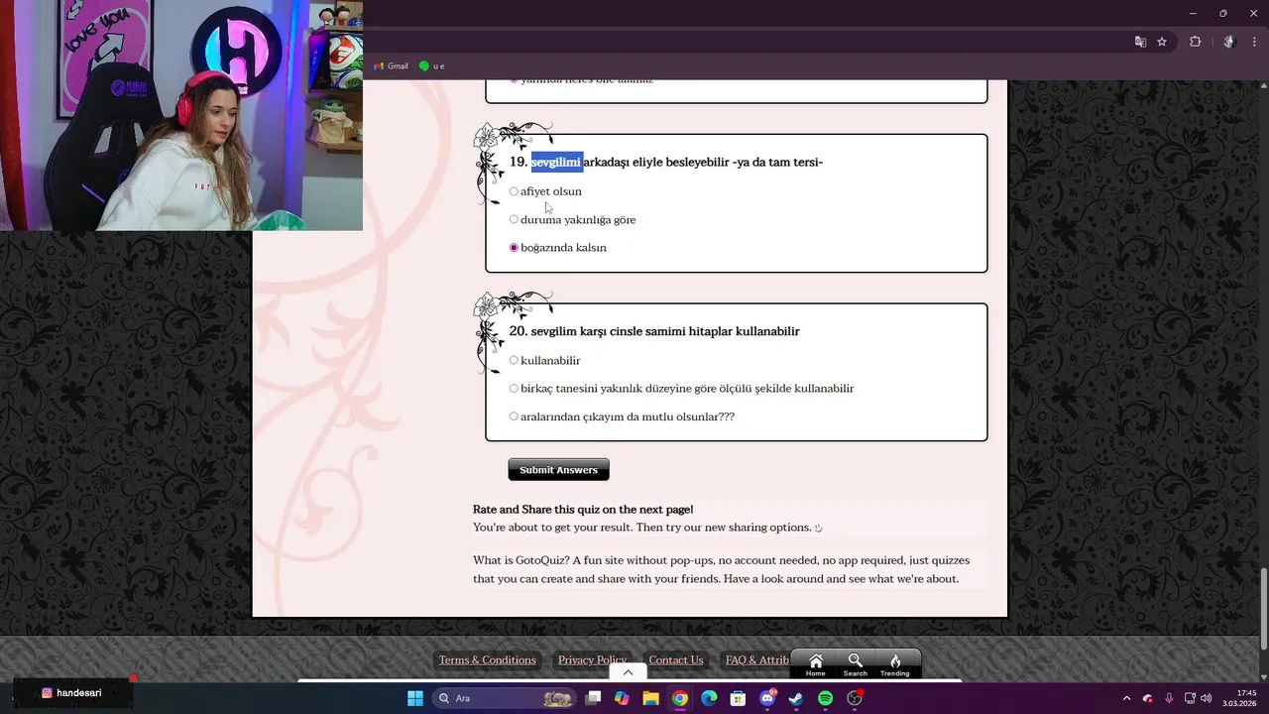
Task: Open Spotify from the taskbar
Action: [x=825, y=698]
